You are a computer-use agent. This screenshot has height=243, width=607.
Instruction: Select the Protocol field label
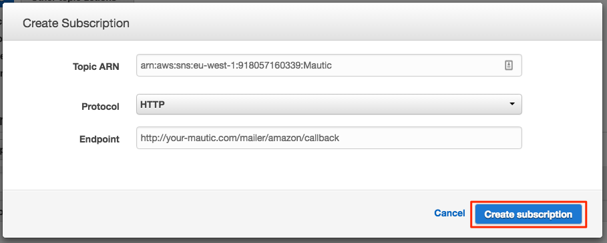coord(100,107)
